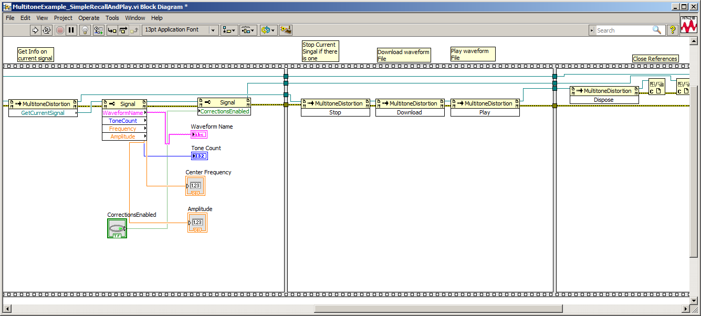Select 'Download waveform File' comment
Screen dimensions: 701x316
click(x=404, y=55)
